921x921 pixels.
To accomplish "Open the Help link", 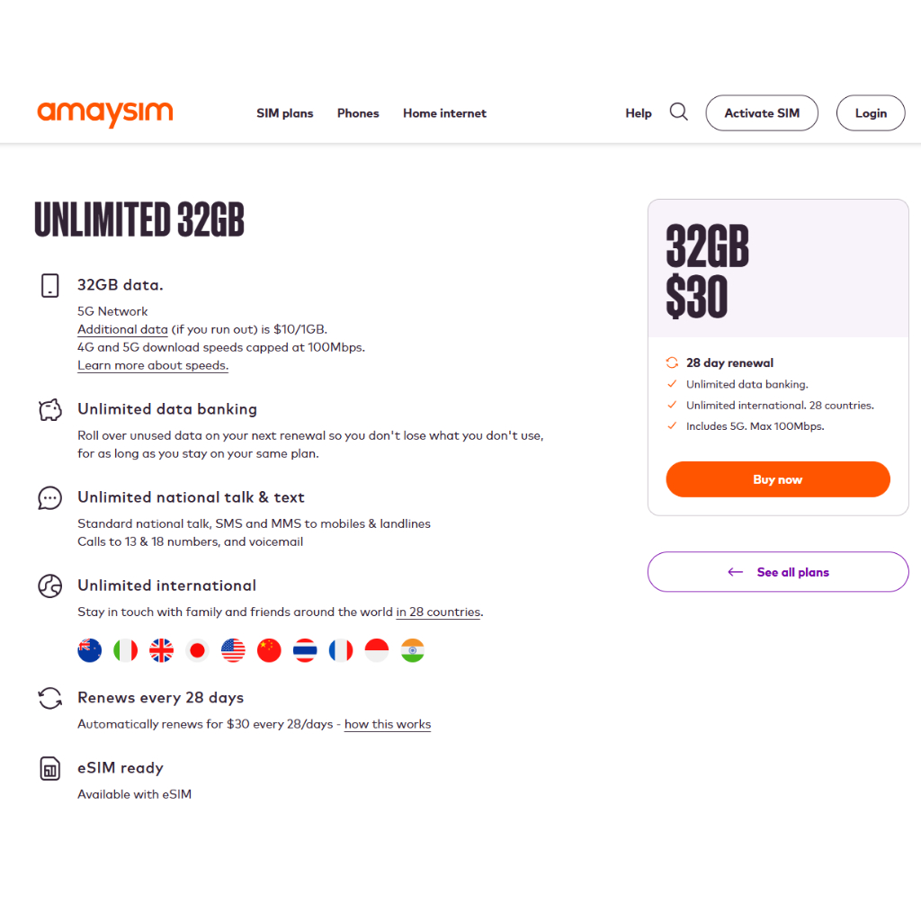I will [639, 113].
